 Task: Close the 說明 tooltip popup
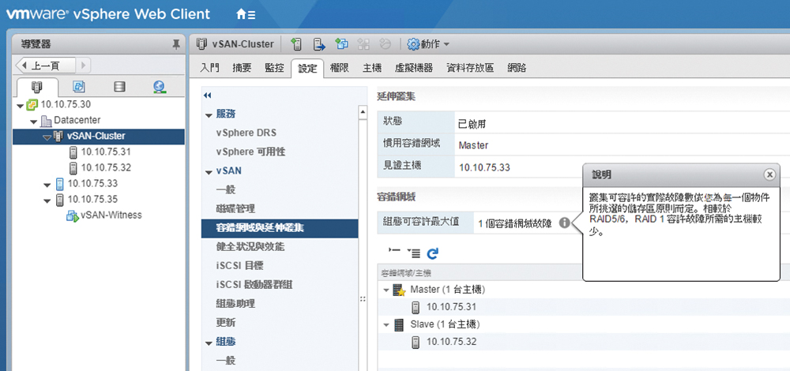(x=769, y=174)
